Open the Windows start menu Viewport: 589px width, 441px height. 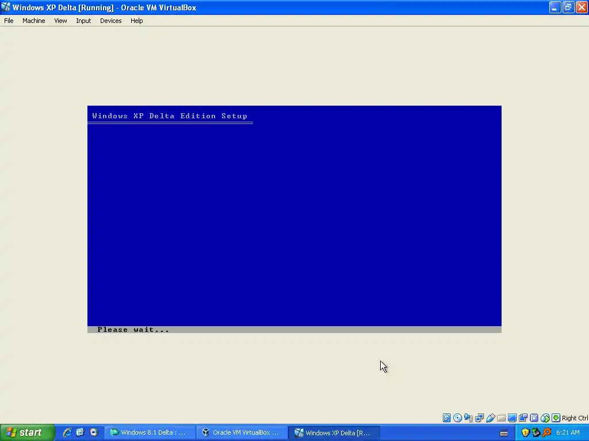27,432
